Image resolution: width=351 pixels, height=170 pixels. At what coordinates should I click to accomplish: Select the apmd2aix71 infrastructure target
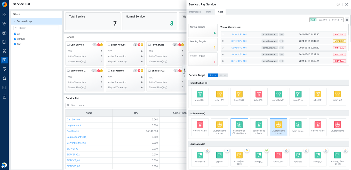point(278,97)
